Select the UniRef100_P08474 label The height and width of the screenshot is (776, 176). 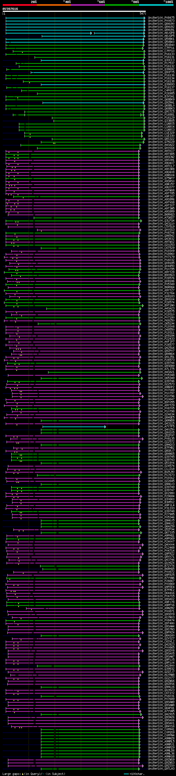point(161,620)
